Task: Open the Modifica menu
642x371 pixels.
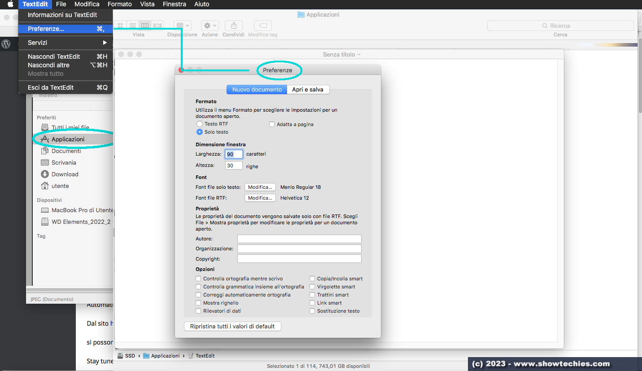Action: [x=87, y=4]
